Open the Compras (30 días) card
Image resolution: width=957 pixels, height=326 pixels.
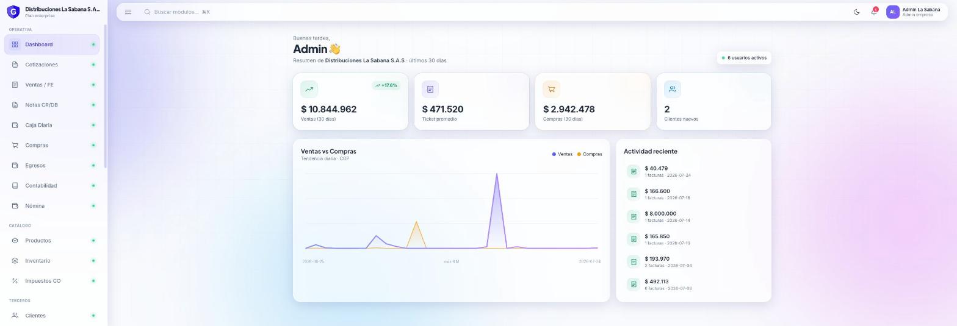pyautogui.click(x=593, y=101)
